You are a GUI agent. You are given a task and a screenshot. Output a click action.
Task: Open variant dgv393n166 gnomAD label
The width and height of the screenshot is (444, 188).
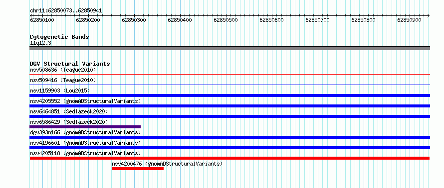[85, 132]
